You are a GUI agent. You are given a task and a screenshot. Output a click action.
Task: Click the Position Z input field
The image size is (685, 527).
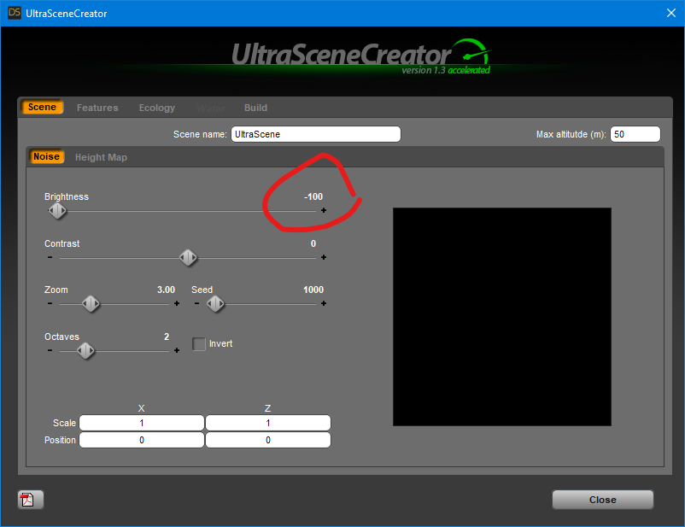[x=268, y=440]
